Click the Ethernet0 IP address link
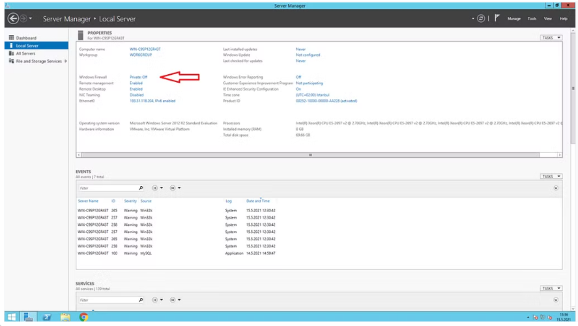The width and height of the screenshot is (578, 326). click(152, 101)
